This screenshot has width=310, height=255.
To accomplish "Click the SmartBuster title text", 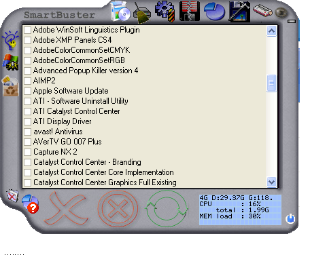I will pos(59,15).
